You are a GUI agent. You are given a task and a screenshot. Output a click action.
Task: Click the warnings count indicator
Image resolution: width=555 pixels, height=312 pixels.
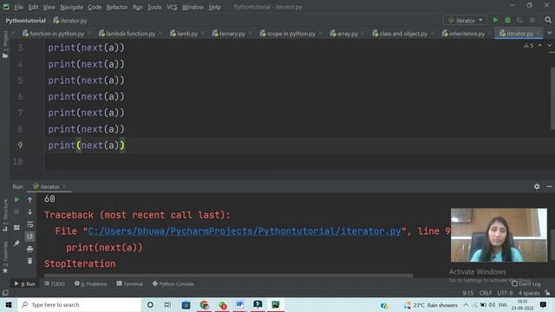[x=528, y=45]
